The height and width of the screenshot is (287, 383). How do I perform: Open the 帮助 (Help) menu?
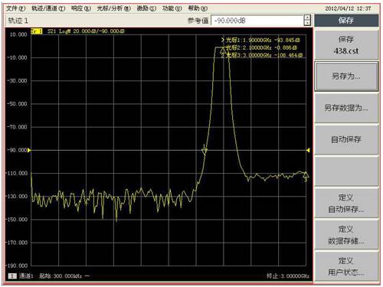(198, 8)
